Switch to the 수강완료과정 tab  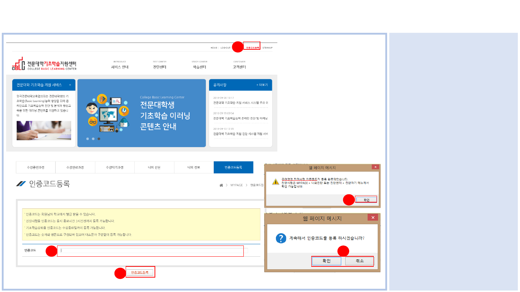pyautogui.click(x=75, y=168)
